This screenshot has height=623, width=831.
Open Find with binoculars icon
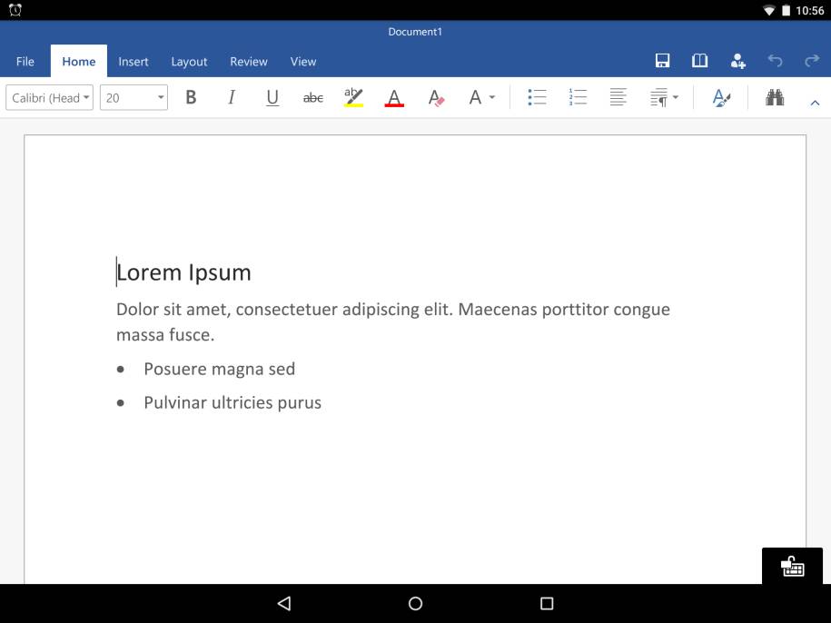(x=775, y=97)
